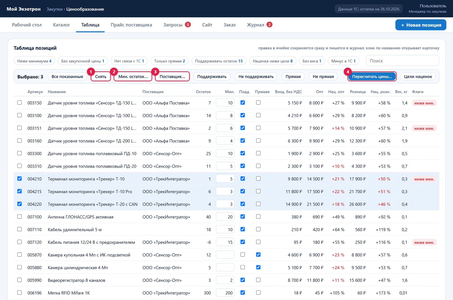Enable the Подд. checkbox for article 005880
This screenshot has height=300, width=453.
pos(243,267)
